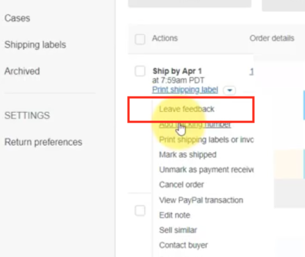305x257 pixels.
Task: Select Edit note menu entry
Action: 174,215
